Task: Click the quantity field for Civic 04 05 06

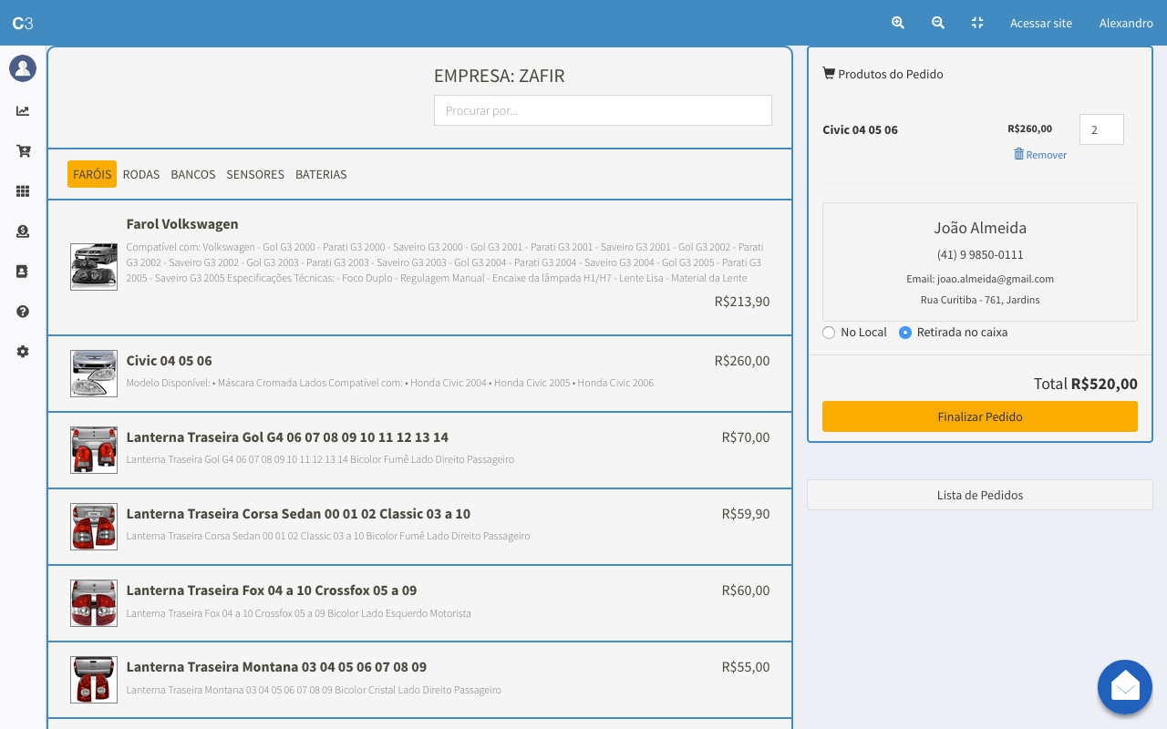Action: click(x=1101, y=129)
